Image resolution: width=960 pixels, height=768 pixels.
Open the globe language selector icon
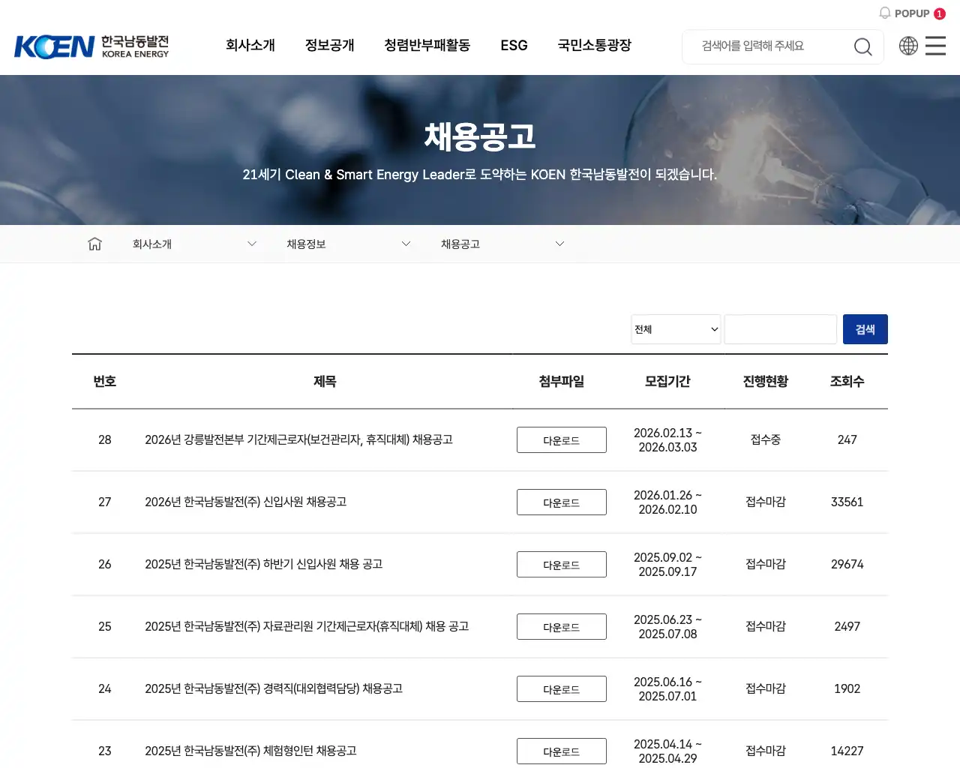(x=908, y=46)
